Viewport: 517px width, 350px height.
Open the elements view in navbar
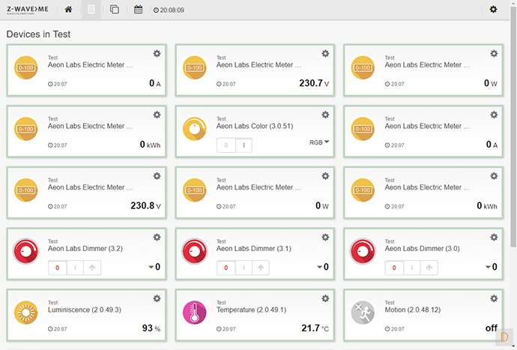pyautogui.click(x=114, y=10)
